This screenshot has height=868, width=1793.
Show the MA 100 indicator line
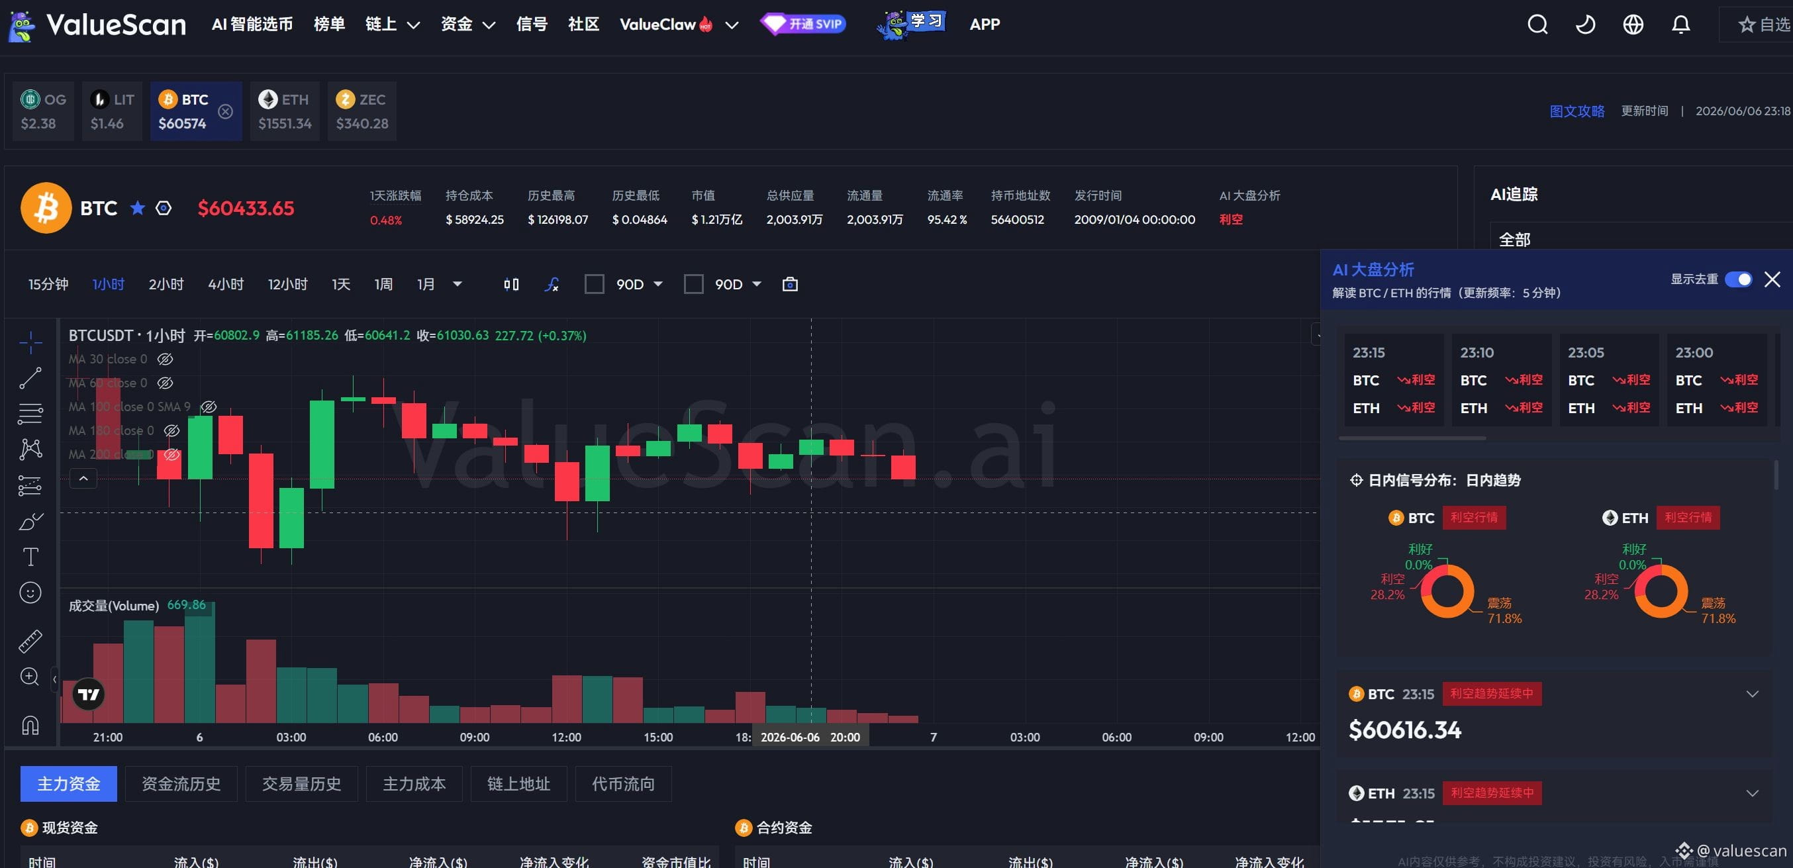pyautogui.click(x=208, y=407)
